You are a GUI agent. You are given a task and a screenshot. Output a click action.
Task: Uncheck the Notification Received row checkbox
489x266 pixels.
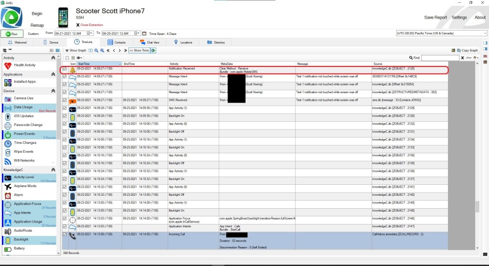tap(65, 69)
